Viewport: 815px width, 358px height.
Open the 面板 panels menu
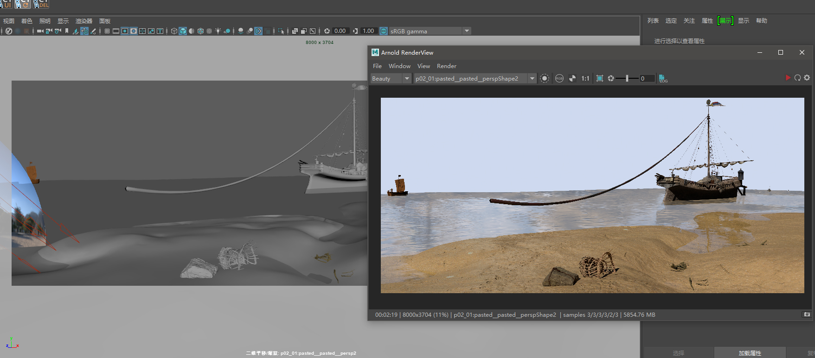pyautogui.click(x=105, y=21)
